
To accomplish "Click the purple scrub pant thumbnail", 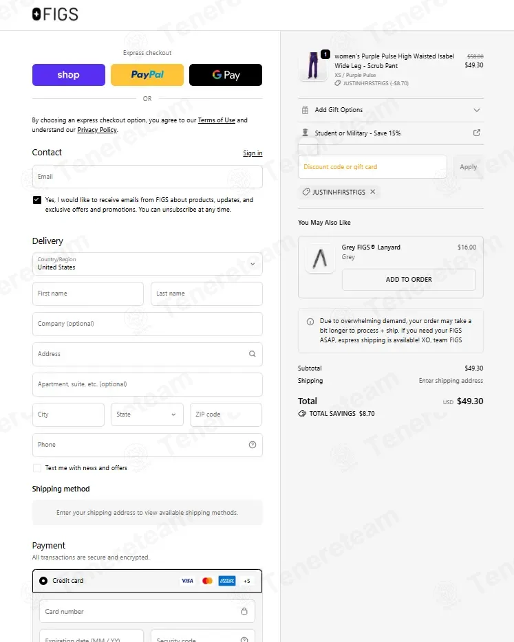I will coord(313,65).
